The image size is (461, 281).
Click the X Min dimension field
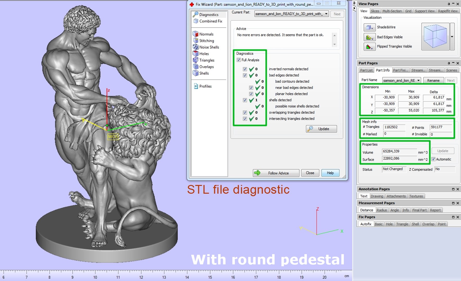pos(385,97)
